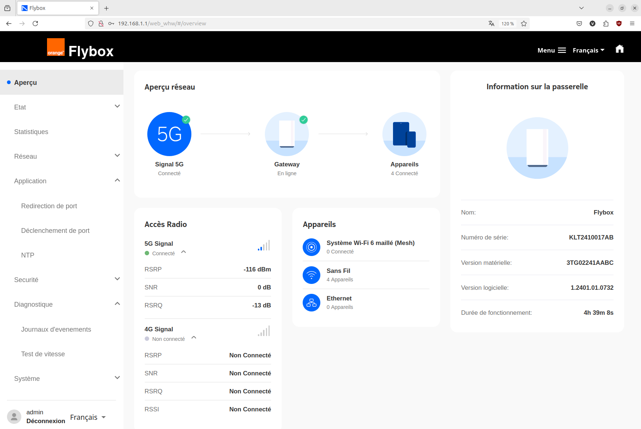The image size is (641, 429).
Task: Click the hardware version 3TG02241AABC
Action: pos(590,263)
